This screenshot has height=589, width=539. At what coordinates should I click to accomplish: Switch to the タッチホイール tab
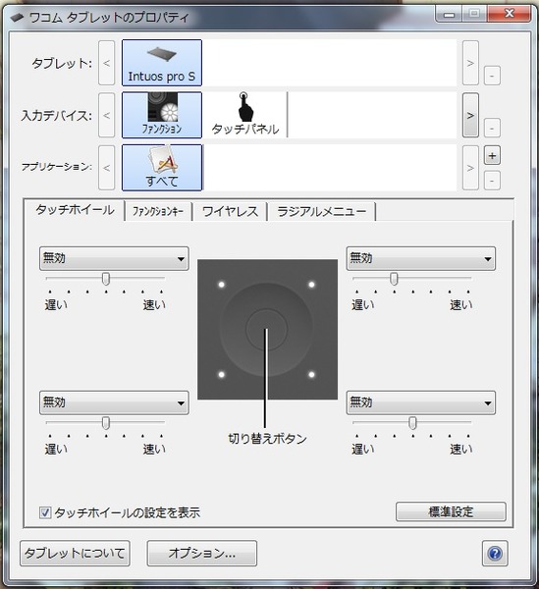click(75, 210)
